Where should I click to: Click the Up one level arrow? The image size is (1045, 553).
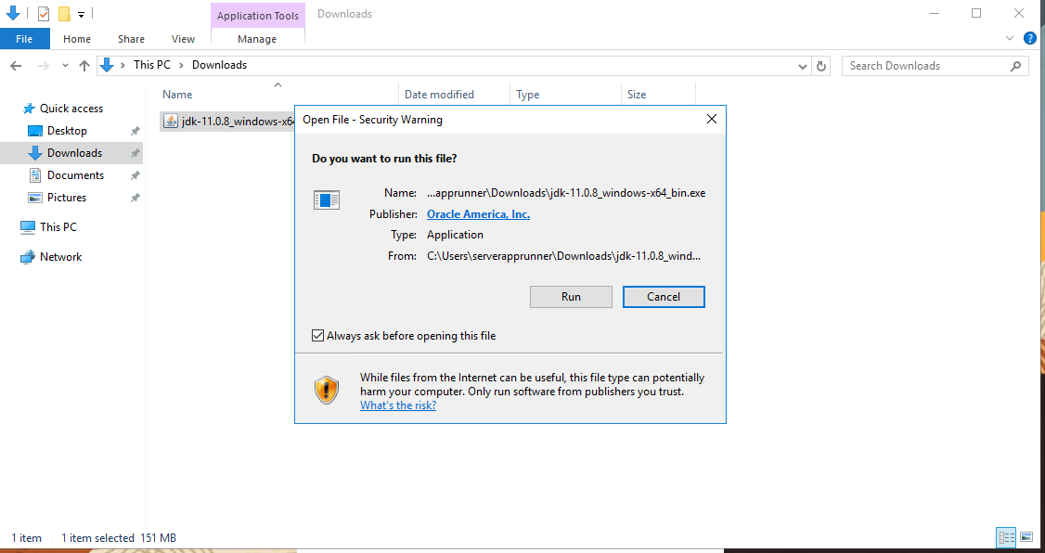[x=84, y=65]
